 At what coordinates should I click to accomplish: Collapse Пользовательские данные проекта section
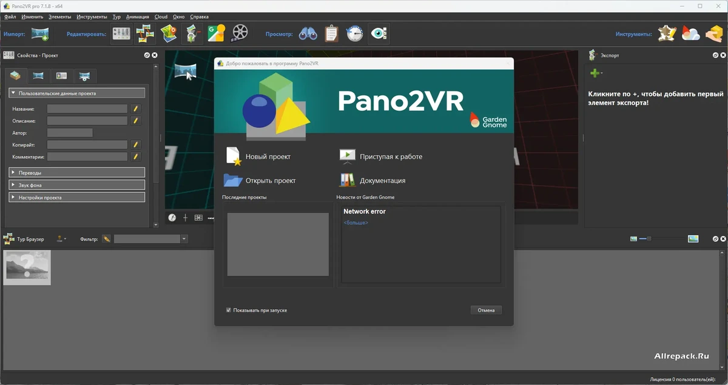(x=76, y=93)
